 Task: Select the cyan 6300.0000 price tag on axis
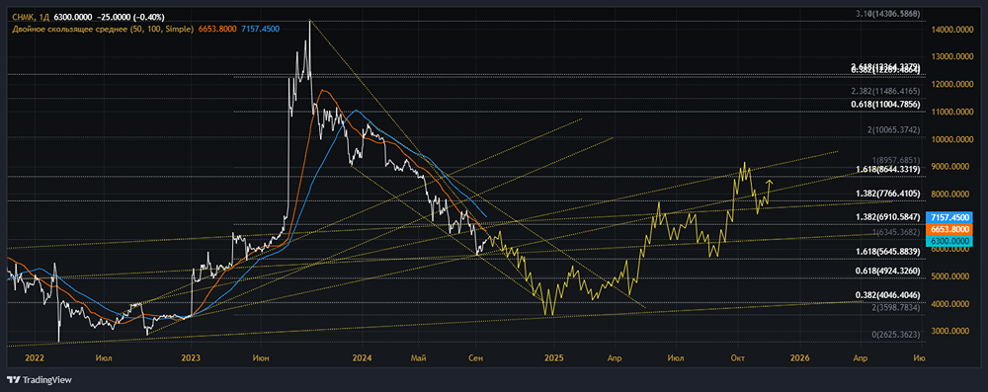tap(950, 241)
